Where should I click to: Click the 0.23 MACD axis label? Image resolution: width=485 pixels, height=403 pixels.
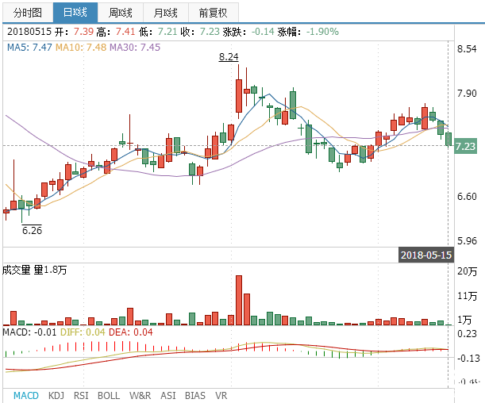point(467,334)
